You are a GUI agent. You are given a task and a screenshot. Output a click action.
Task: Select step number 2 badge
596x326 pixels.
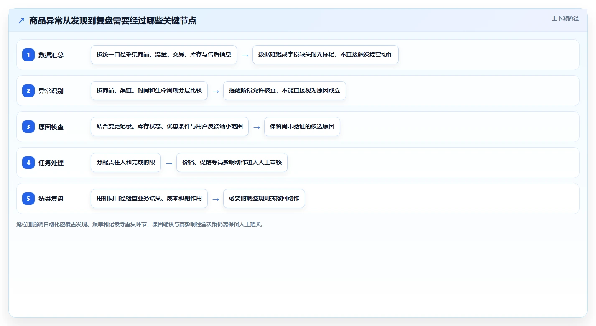pyautogui.click(x=28, y=91)
